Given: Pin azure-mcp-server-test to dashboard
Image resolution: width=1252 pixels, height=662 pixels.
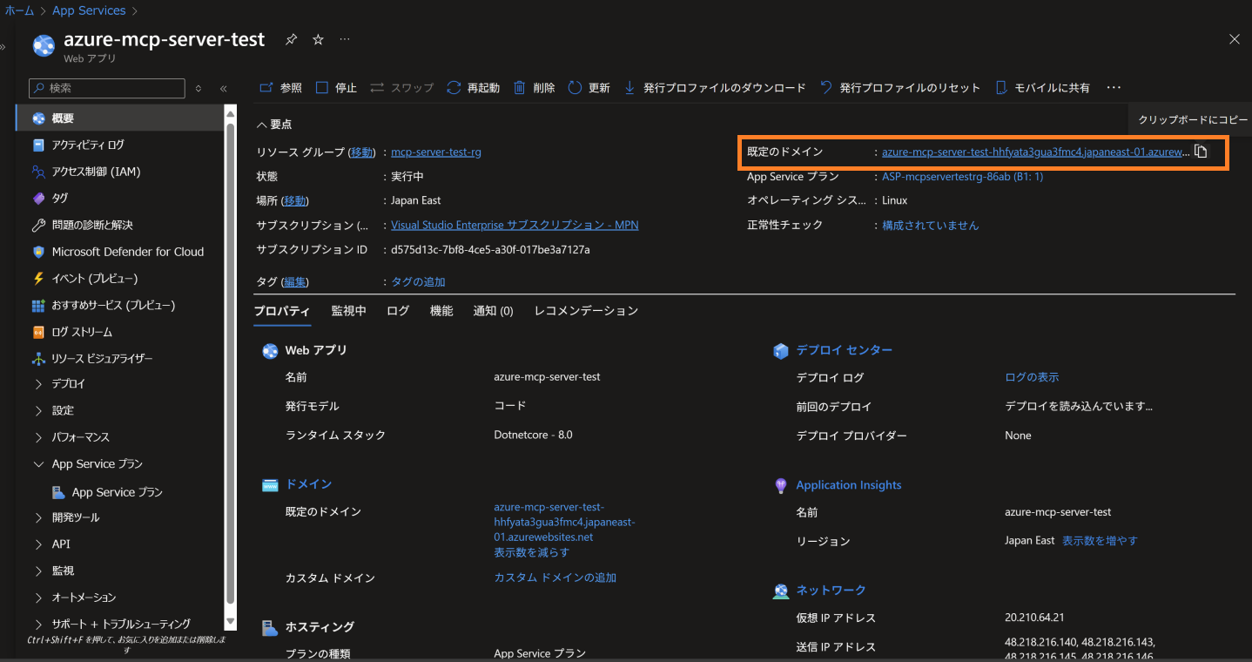Looking at the screenshot, I should pos(292,39).
